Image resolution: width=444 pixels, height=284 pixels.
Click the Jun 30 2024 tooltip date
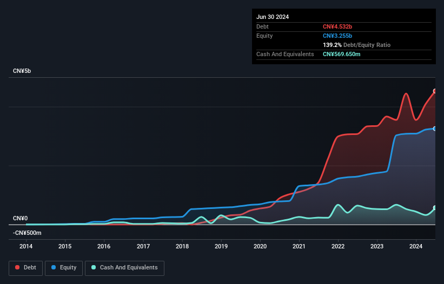(x=273, y=17)
